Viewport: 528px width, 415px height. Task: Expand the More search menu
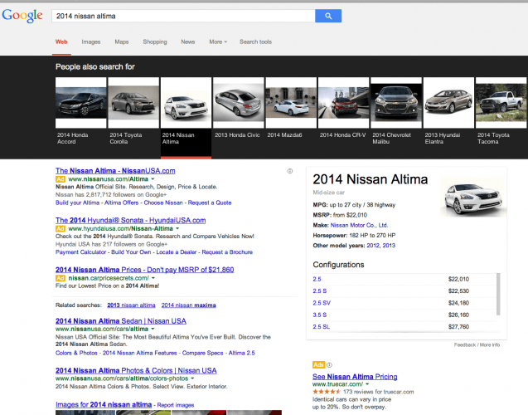pos(218,41)
